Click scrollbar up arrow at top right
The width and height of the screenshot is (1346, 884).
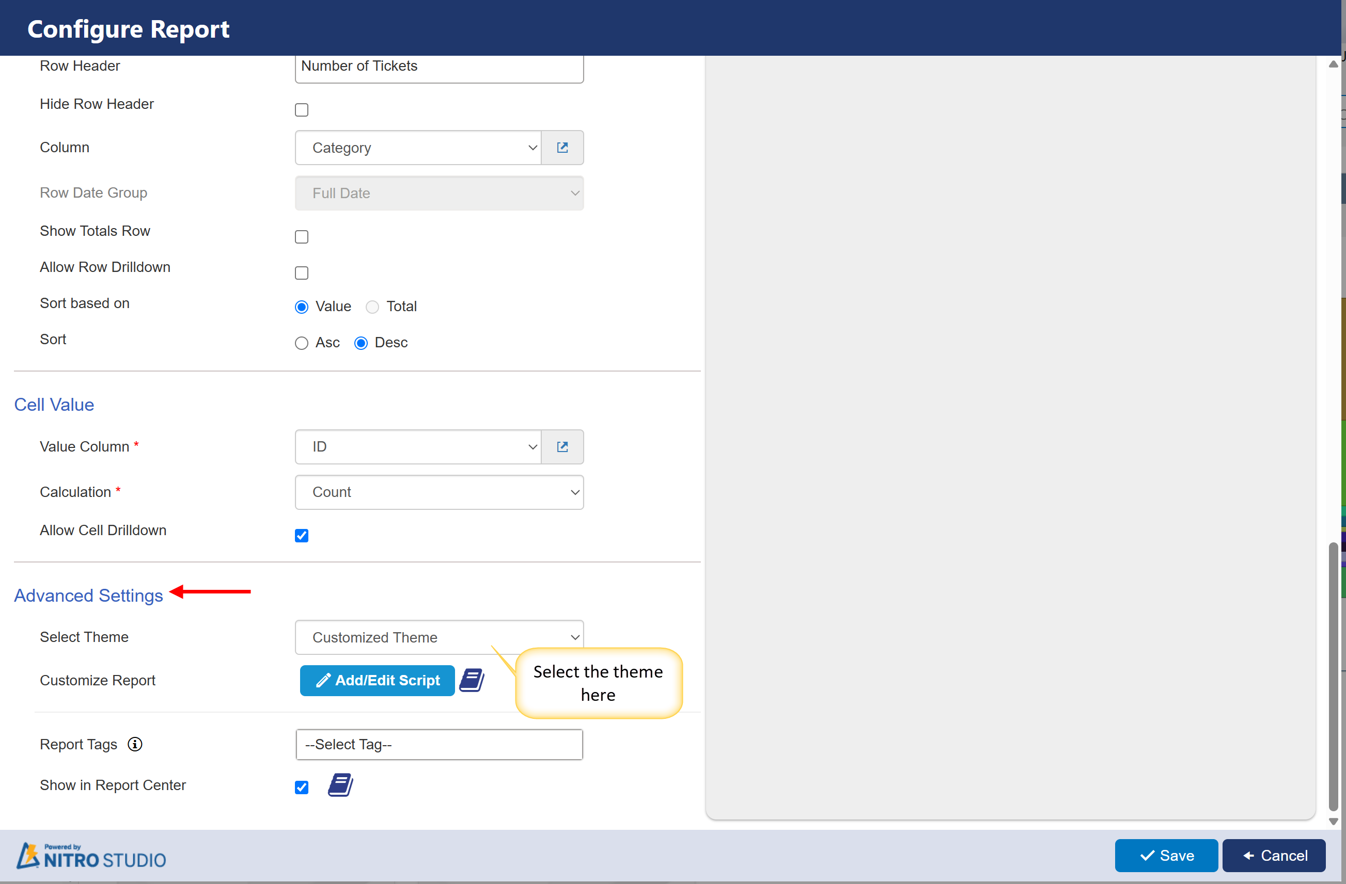point(1333,65)
